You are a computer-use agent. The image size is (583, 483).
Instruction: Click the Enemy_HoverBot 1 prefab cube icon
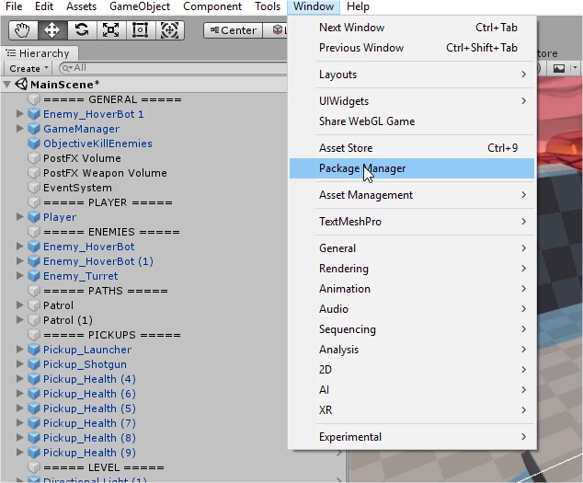pyautogui.click(x=34, y=114)
